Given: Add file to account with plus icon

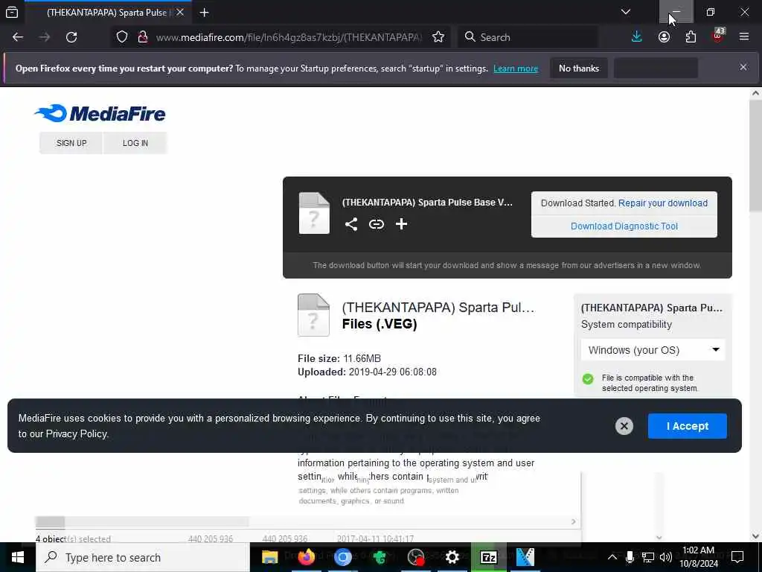Looking at the screenshot, I should (x=401, y=223).
